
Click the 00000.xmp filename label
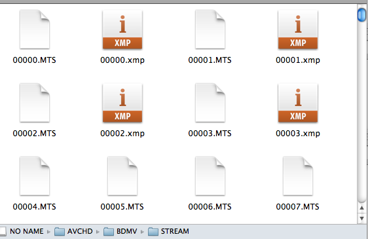[122, 60]
